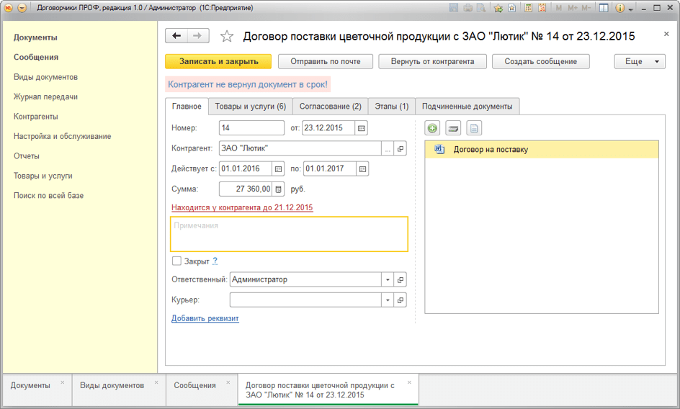680x409 pixels.
Task: Click the Добавить реквизит link
Action: tap(205, 318)
